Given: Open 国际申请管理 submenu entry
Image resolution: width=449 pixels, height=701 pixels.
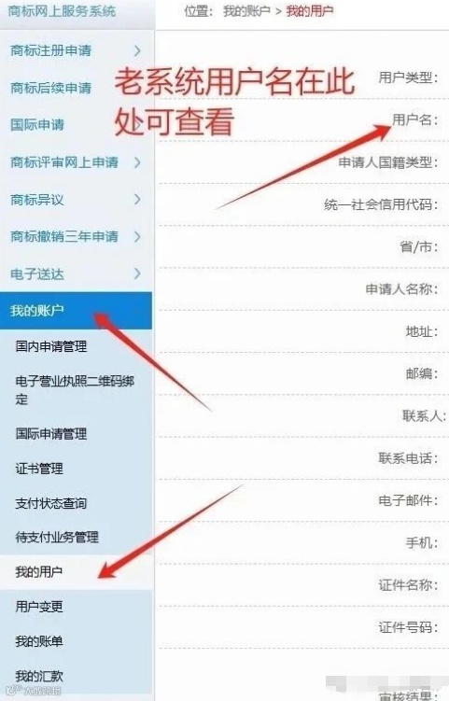Looking at the screenshot, I should pos(51,434).
